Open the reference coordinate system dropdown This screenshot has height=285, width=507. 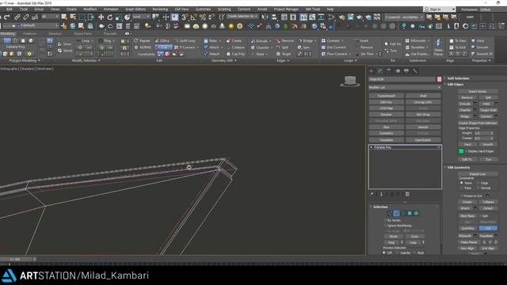(141, 17)
